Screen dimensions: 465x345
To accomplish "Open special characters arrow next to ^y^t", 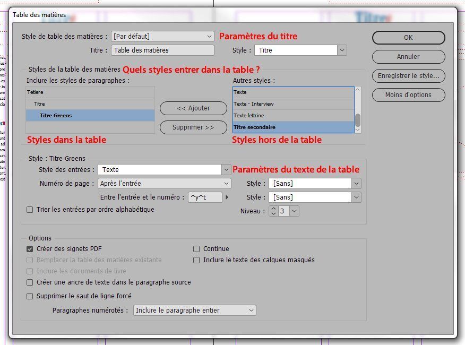I will click(227, 197).
